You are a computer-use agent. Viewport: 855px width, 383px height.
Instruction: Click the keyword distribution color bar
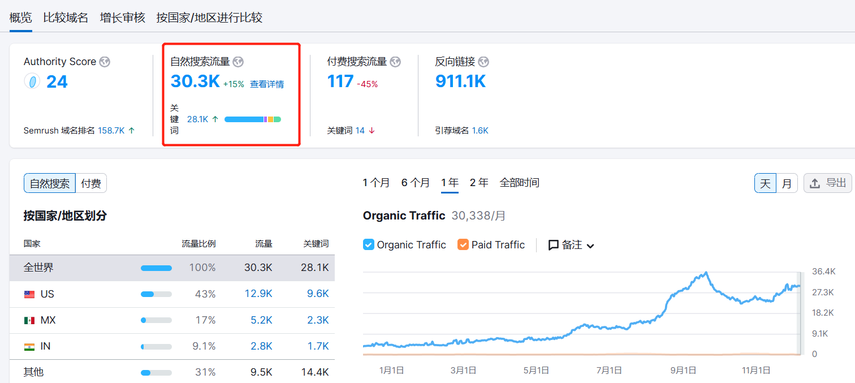coord(252,119)
